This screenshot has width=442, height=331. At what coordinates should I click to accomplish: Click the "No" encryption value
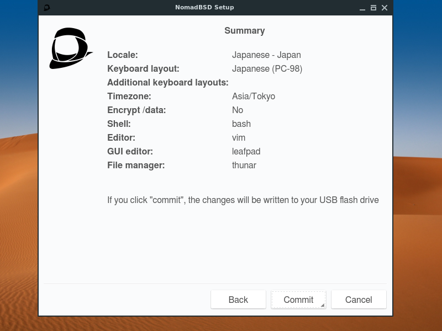point(238,110)
